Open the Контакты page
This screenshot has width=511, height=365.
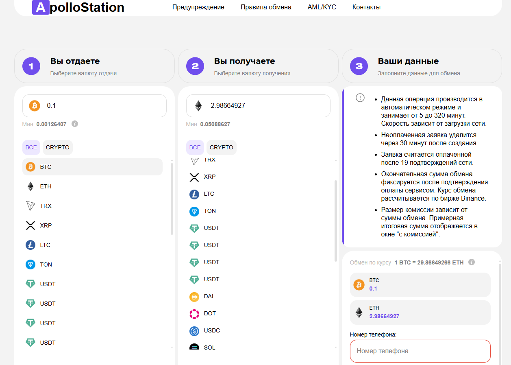366,7
